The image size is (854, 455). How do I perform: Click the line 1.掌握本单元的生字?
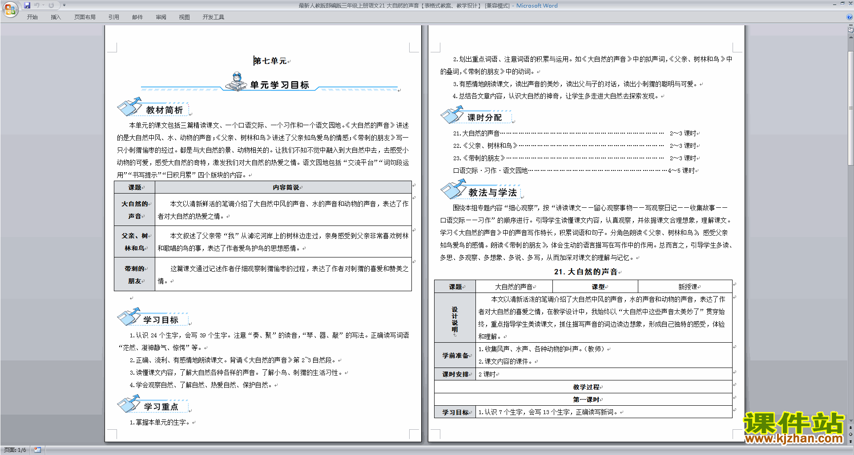161,422
